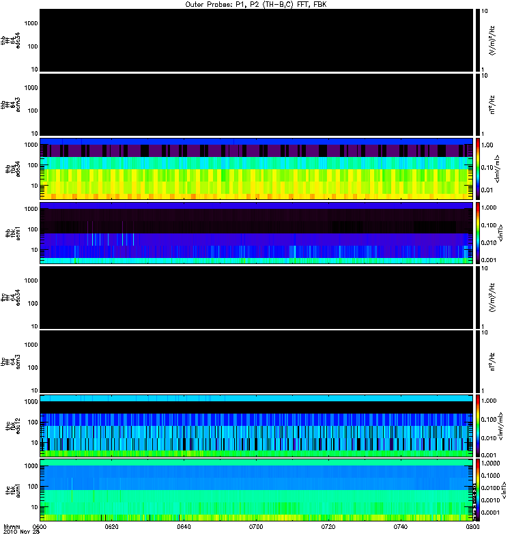Select the thc fbk edc12 panel label

click(12, 426)
